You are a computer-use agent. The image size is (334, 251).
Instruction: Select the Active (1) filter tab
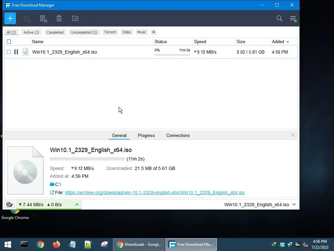(x=31, y=32)
